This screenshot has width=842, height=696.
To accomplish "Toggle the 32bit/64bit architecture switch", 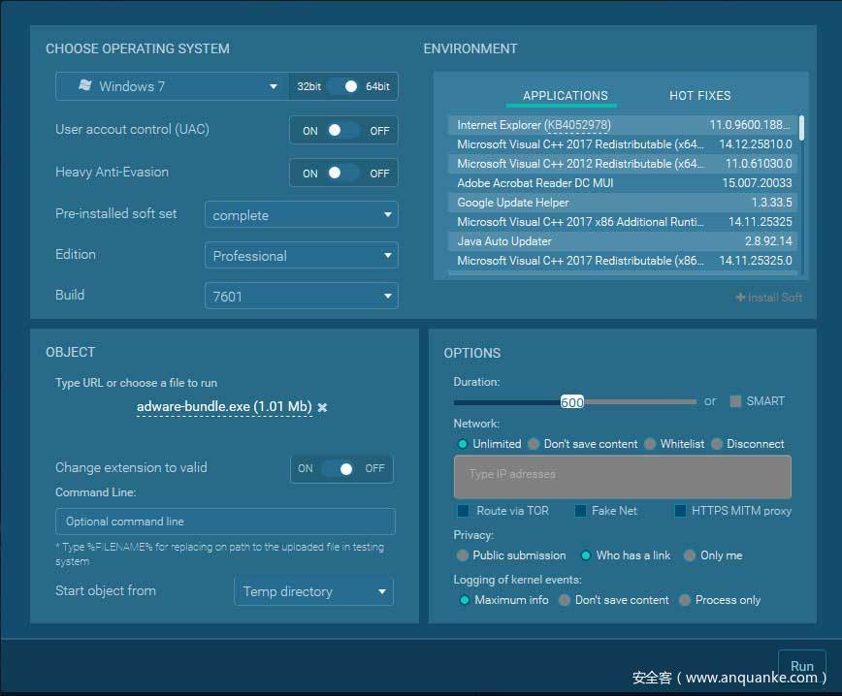I will point(342,86).
